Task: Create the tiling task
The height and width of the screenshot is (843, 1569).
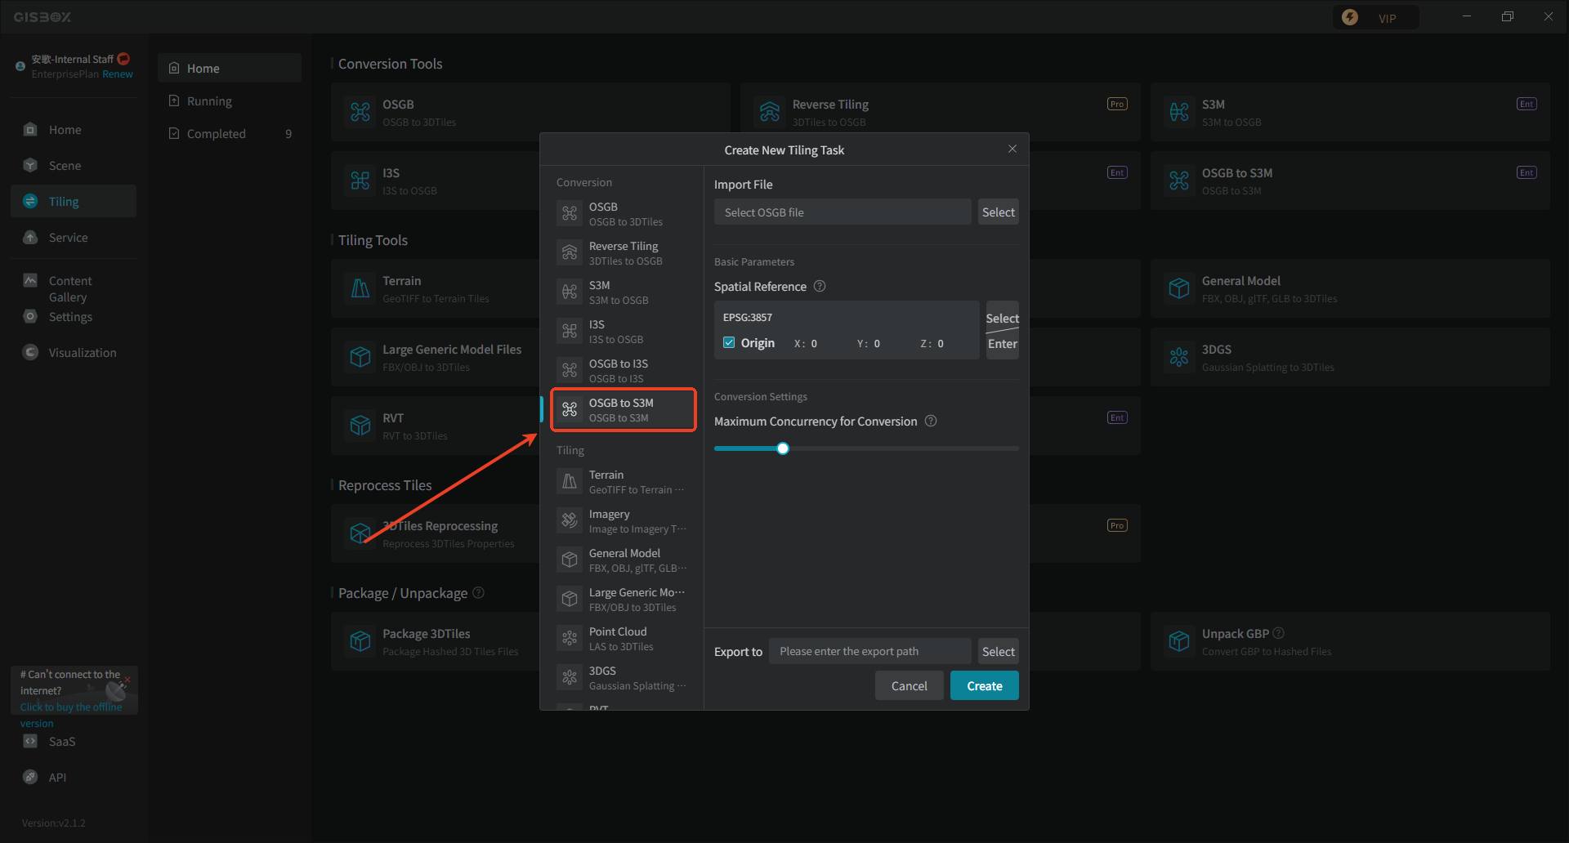Action: pos(984,685)
